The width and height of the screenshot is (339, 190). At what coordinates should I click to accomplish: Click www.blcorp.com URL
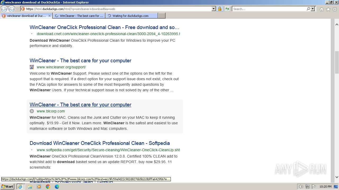coord(51,111)
